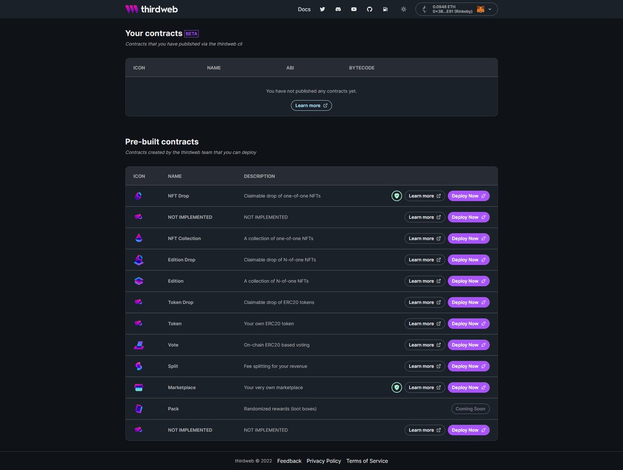Click the BYTECODE column header
Viewport: 623px width, 470px height.
[x=362, y=68]
